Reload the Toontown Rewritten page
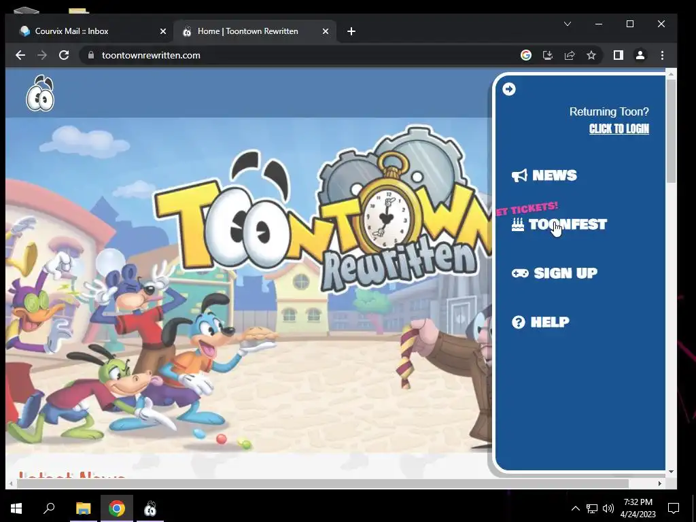Screen dimensions: 696x522 [x=64, y=55]
